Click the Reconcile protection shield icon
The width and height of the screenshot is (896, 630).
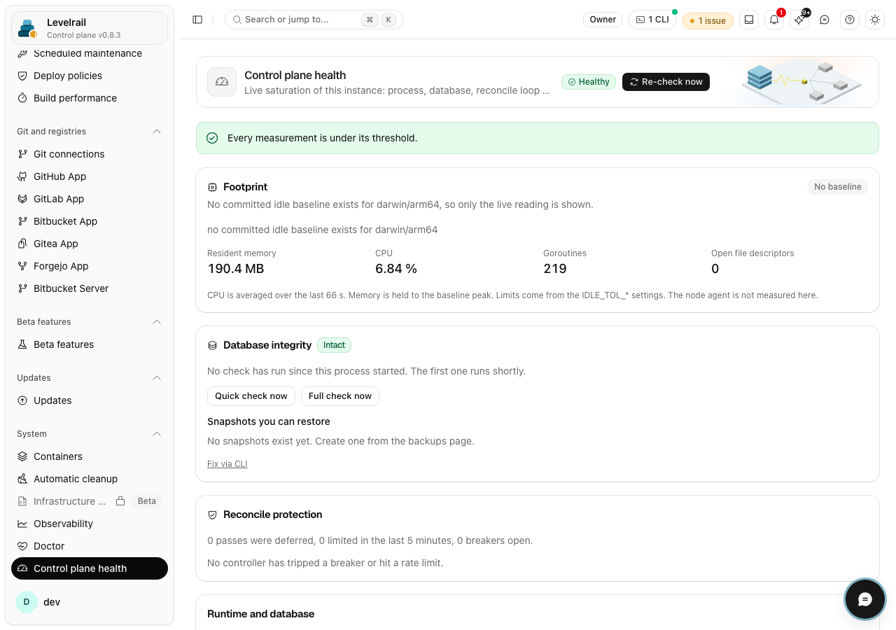(x=212, y=514)
